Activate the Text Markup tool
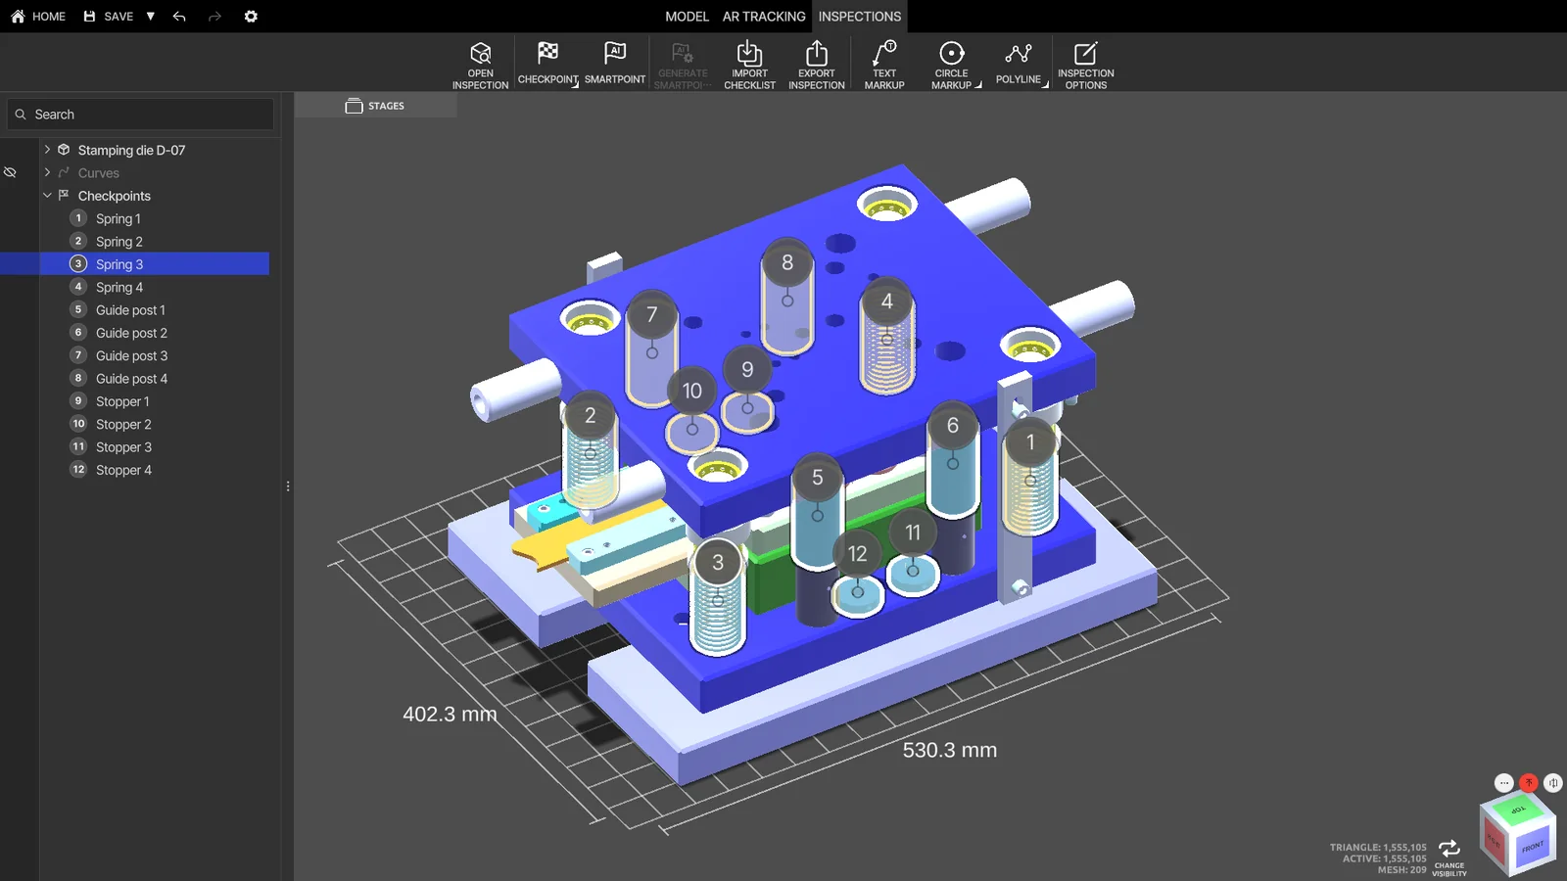Viewport: 1567px width, 881px height. (884, 65)
